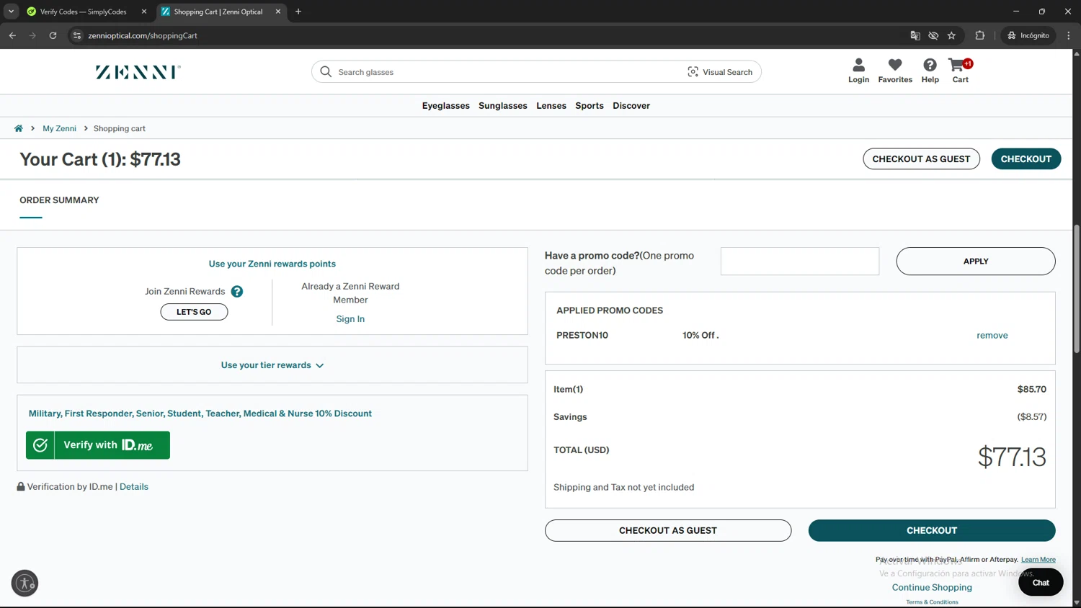The height and width of the screenshot is (608, 1081).
Task: Open a new browser tab
Action: pos(298,12)
